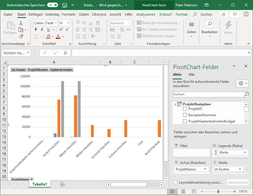Viewport: 253px width, 195px height.
Task: Open the font name Calibri dropdown
Action: pyautogui.click(x=56, y=23)
